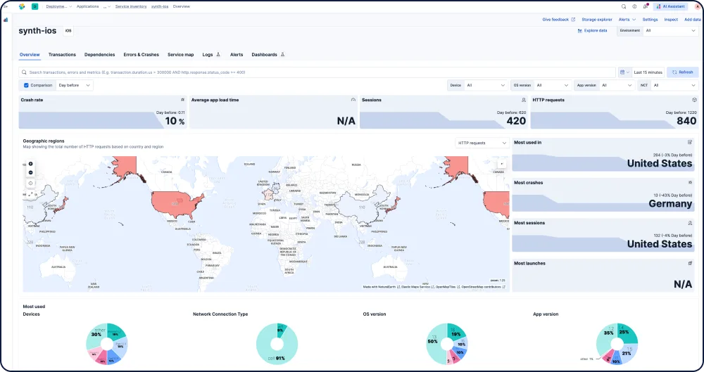Zoom in on the map

(x=30, y=164)
